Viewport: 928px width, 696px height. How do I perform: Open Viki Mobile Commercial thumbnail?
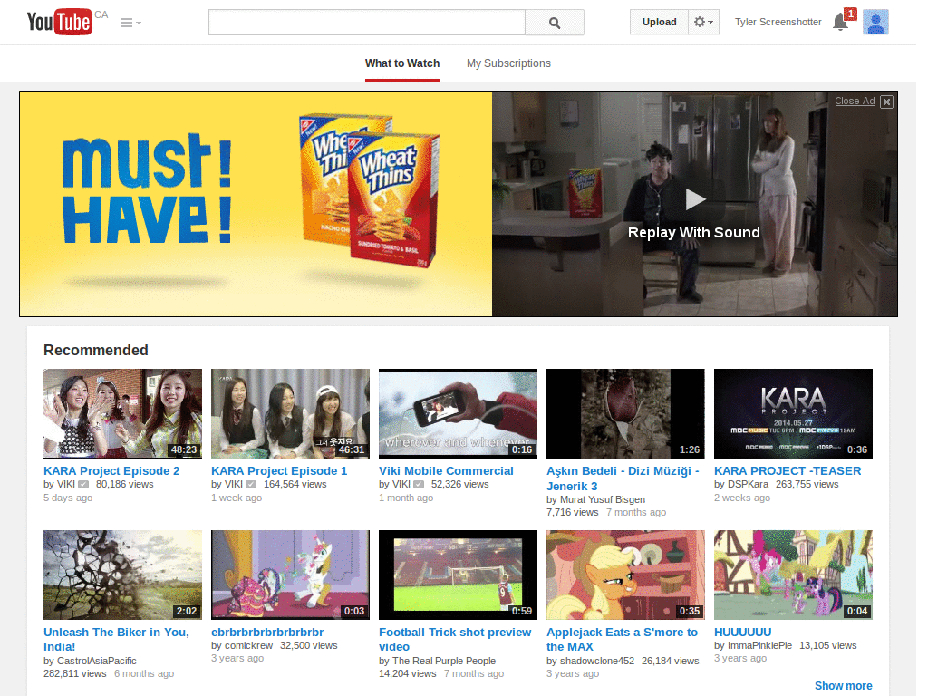pyautogui.click(x=458, y=413)
